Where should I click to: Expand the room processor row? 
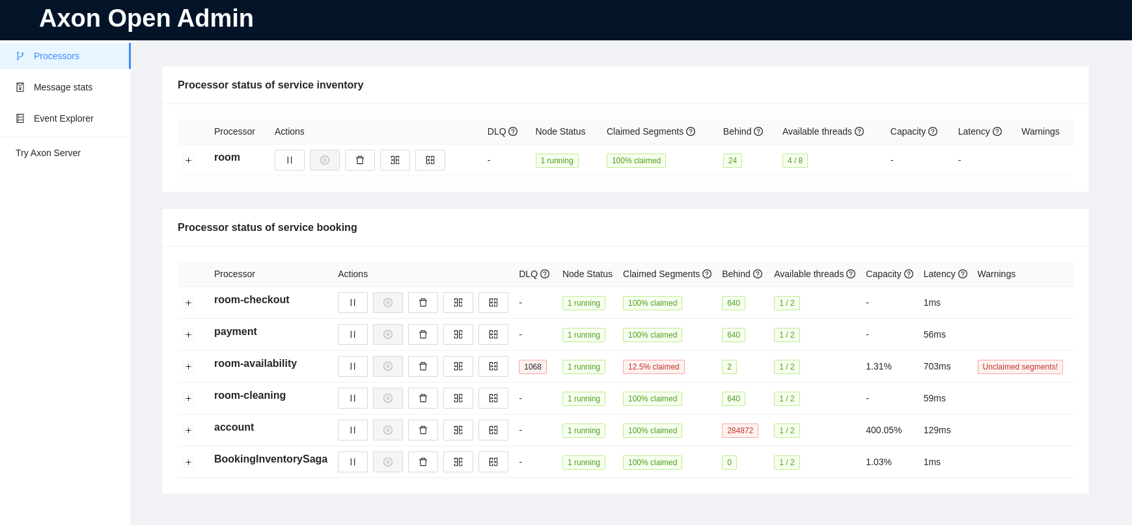coord(188,160)
